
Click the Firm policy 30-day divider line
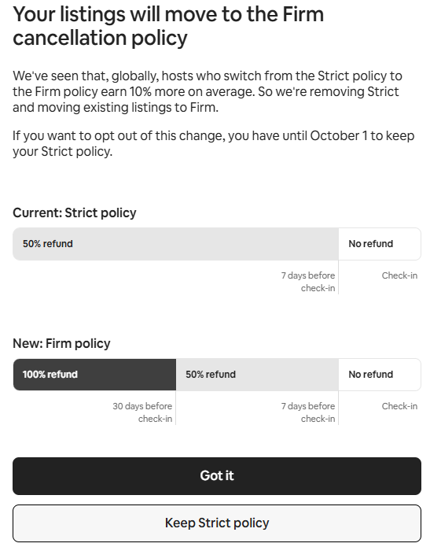point(175,408)
